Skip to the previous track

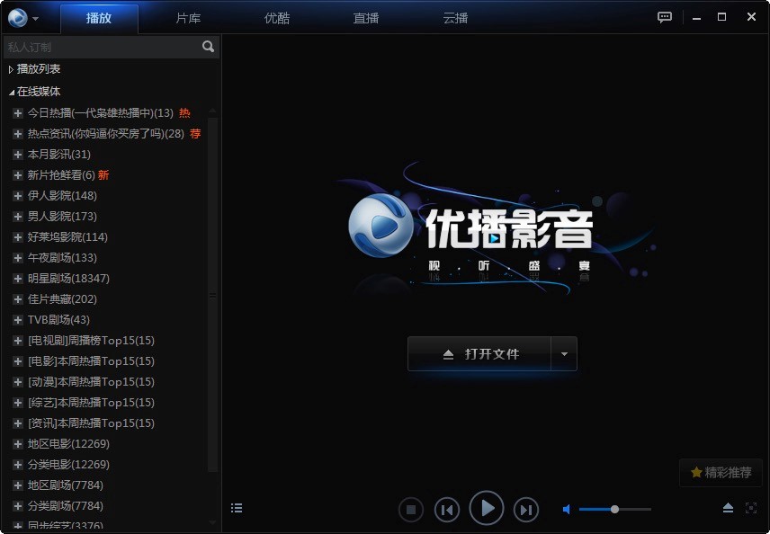pos(447,511)
